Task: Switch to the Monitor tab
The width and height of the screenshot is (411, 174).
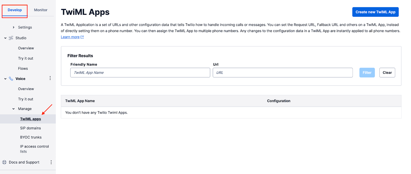Action: pos(41,10)
